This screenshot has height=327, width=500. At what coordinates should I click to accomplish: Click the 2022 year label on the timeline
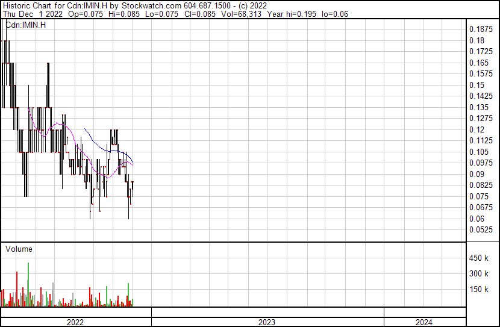click(75, 322)
